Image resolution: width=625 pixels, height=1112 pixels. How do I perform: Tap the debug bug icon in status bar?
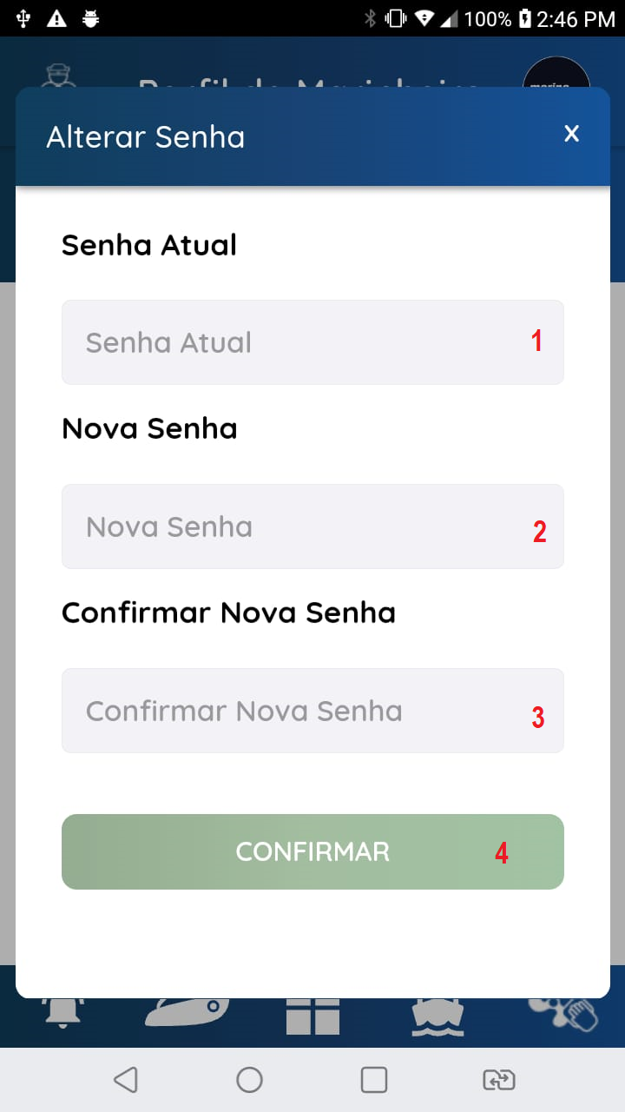point(89,18)
